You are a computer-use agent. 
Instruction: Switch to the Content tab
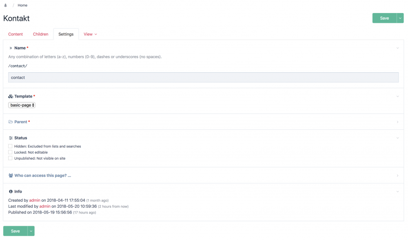16,34
